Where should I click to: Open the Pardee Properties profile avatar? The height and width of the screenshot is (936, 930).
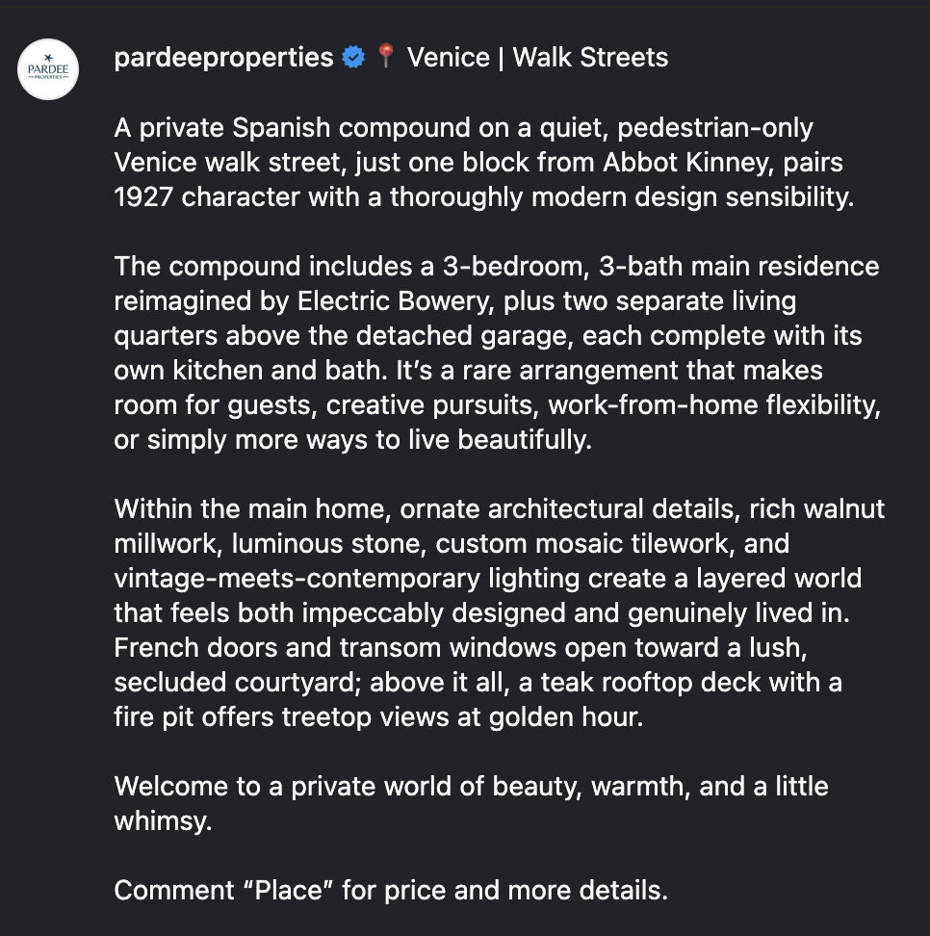click(x=48, y=69)
